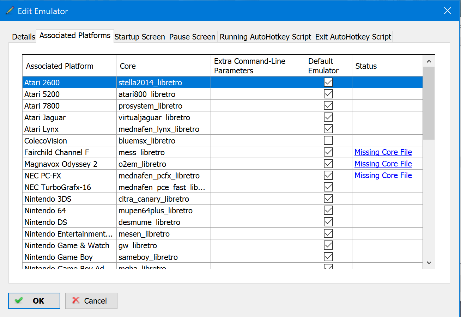Viewport: 461px width, 317px height.
Task: Open Missing Core File link for NEC PC-FX
Action: pos(383,176)
